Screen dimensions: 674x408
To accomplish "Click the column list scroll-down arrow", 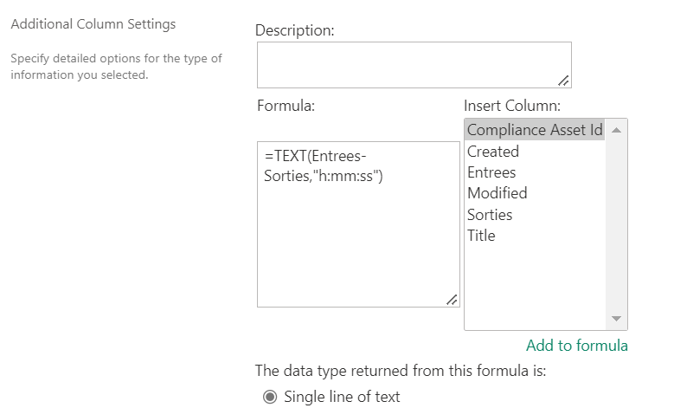I will click(617, 319).
